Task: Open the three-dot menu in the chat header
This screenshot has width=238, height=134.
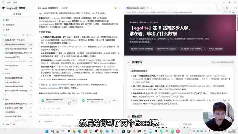Action: click(x=120, y=8)
